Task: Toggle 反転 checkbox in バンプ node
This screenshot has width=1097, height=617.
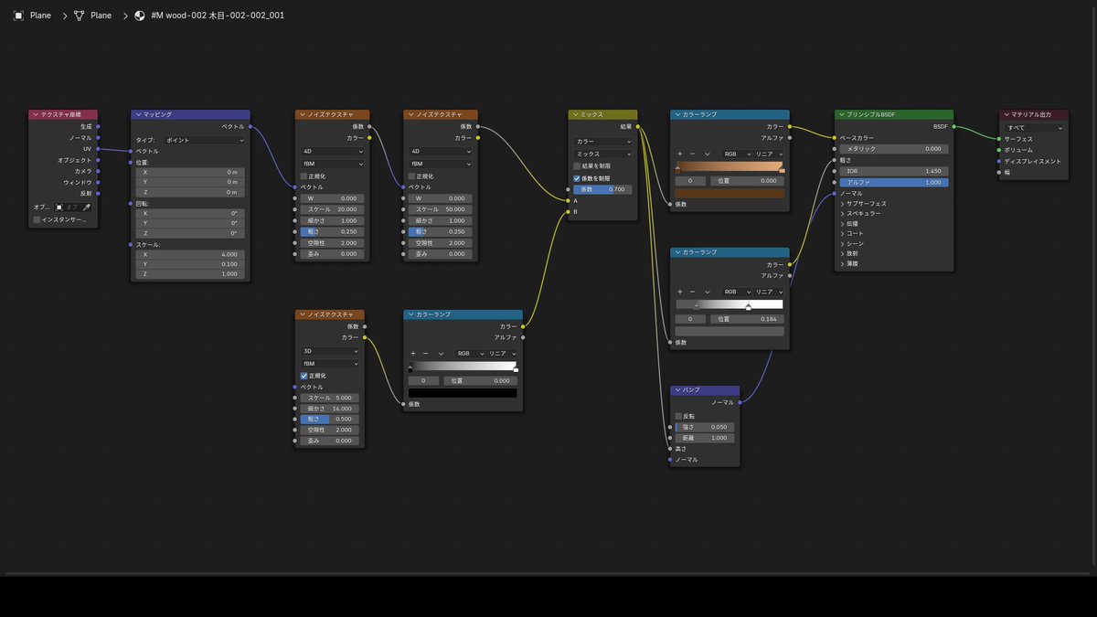Action: (678, 416)
